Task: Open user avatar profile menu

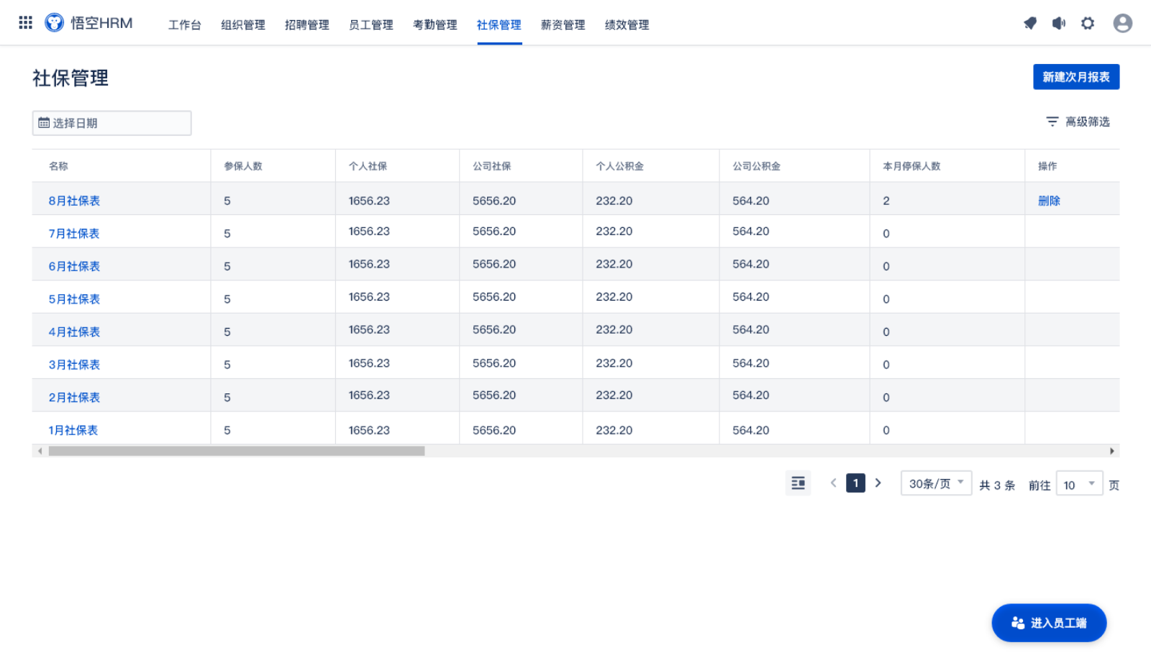Action: point(1122,24)
